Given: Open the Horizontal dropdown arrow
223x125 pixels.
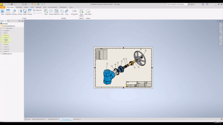Looking at the screenshot, I should [x=74, y=15].
